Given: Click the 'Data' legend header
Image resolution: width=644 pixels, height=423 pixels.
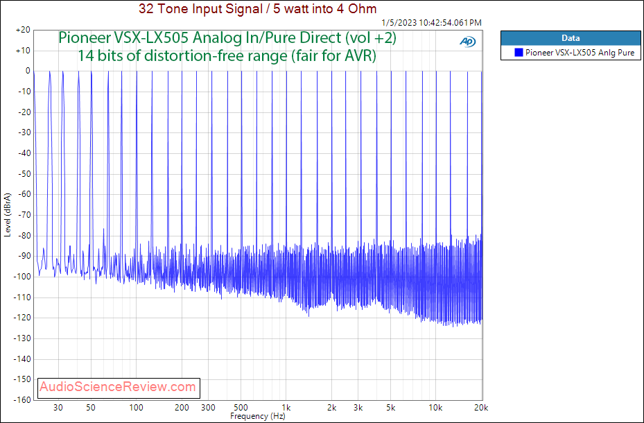Looking at the screenshot, I should pyautogui.click(x=571, y=38).
